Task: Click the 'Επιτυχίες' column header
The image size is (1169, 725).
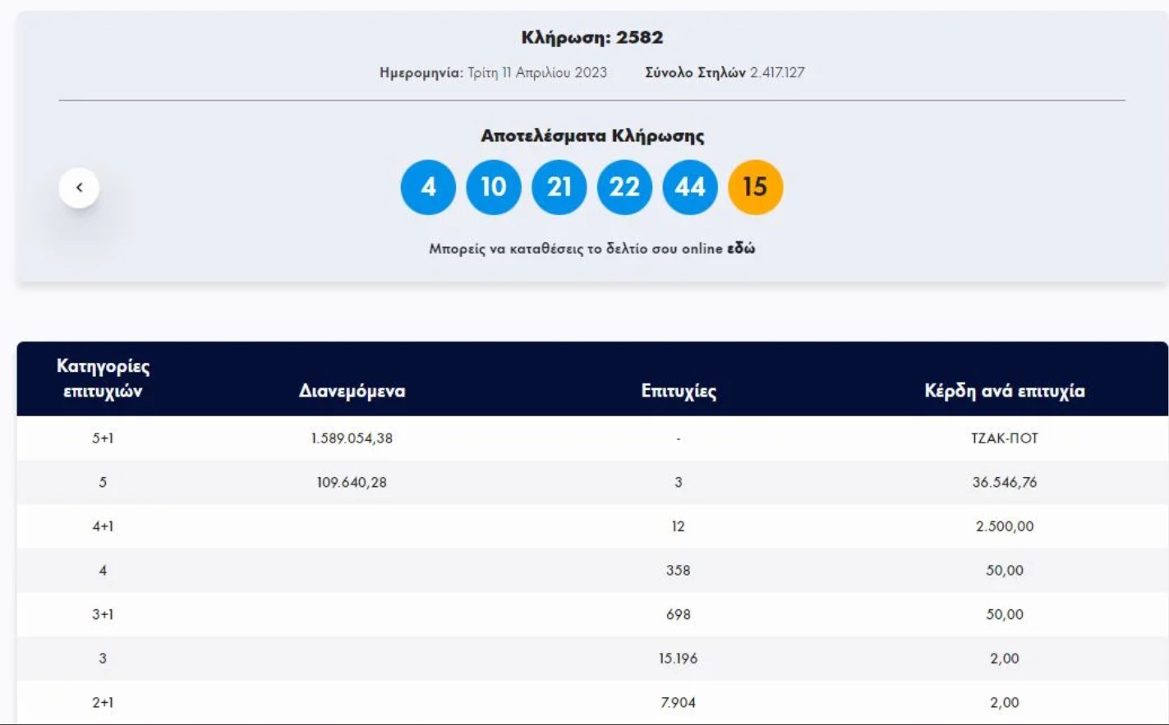Action: [678, 391]
